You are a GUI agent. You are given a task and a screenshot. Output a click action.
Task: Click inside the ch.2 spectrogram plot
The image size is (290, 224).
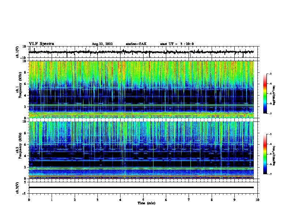[x=141, y=150]
